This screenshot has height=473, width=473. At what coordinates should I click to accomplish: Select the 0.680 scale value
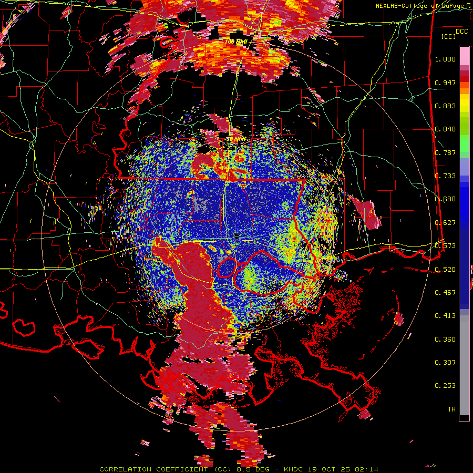445,199
